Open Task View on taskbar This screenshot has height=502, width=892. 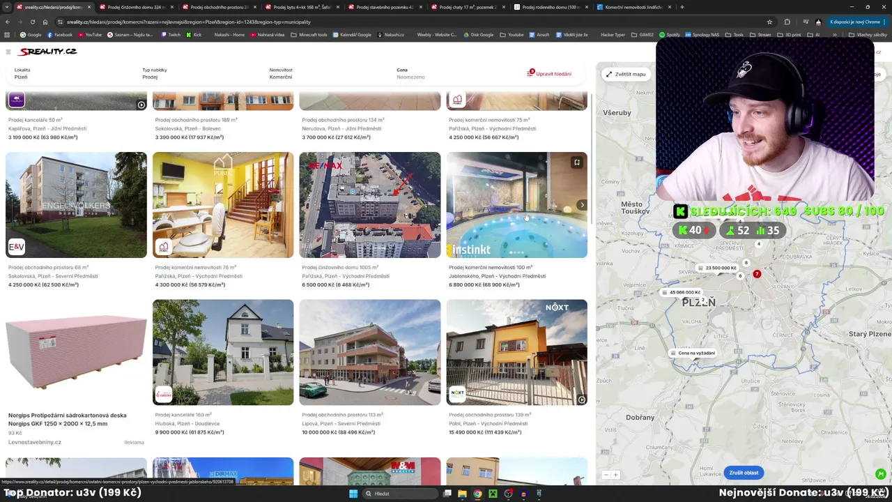[447, 494]
